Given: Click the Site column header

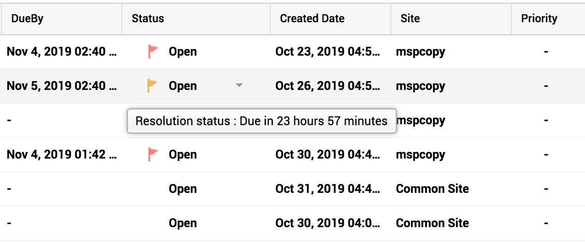Looking at the screenshot, I should [x=410, y=19].
